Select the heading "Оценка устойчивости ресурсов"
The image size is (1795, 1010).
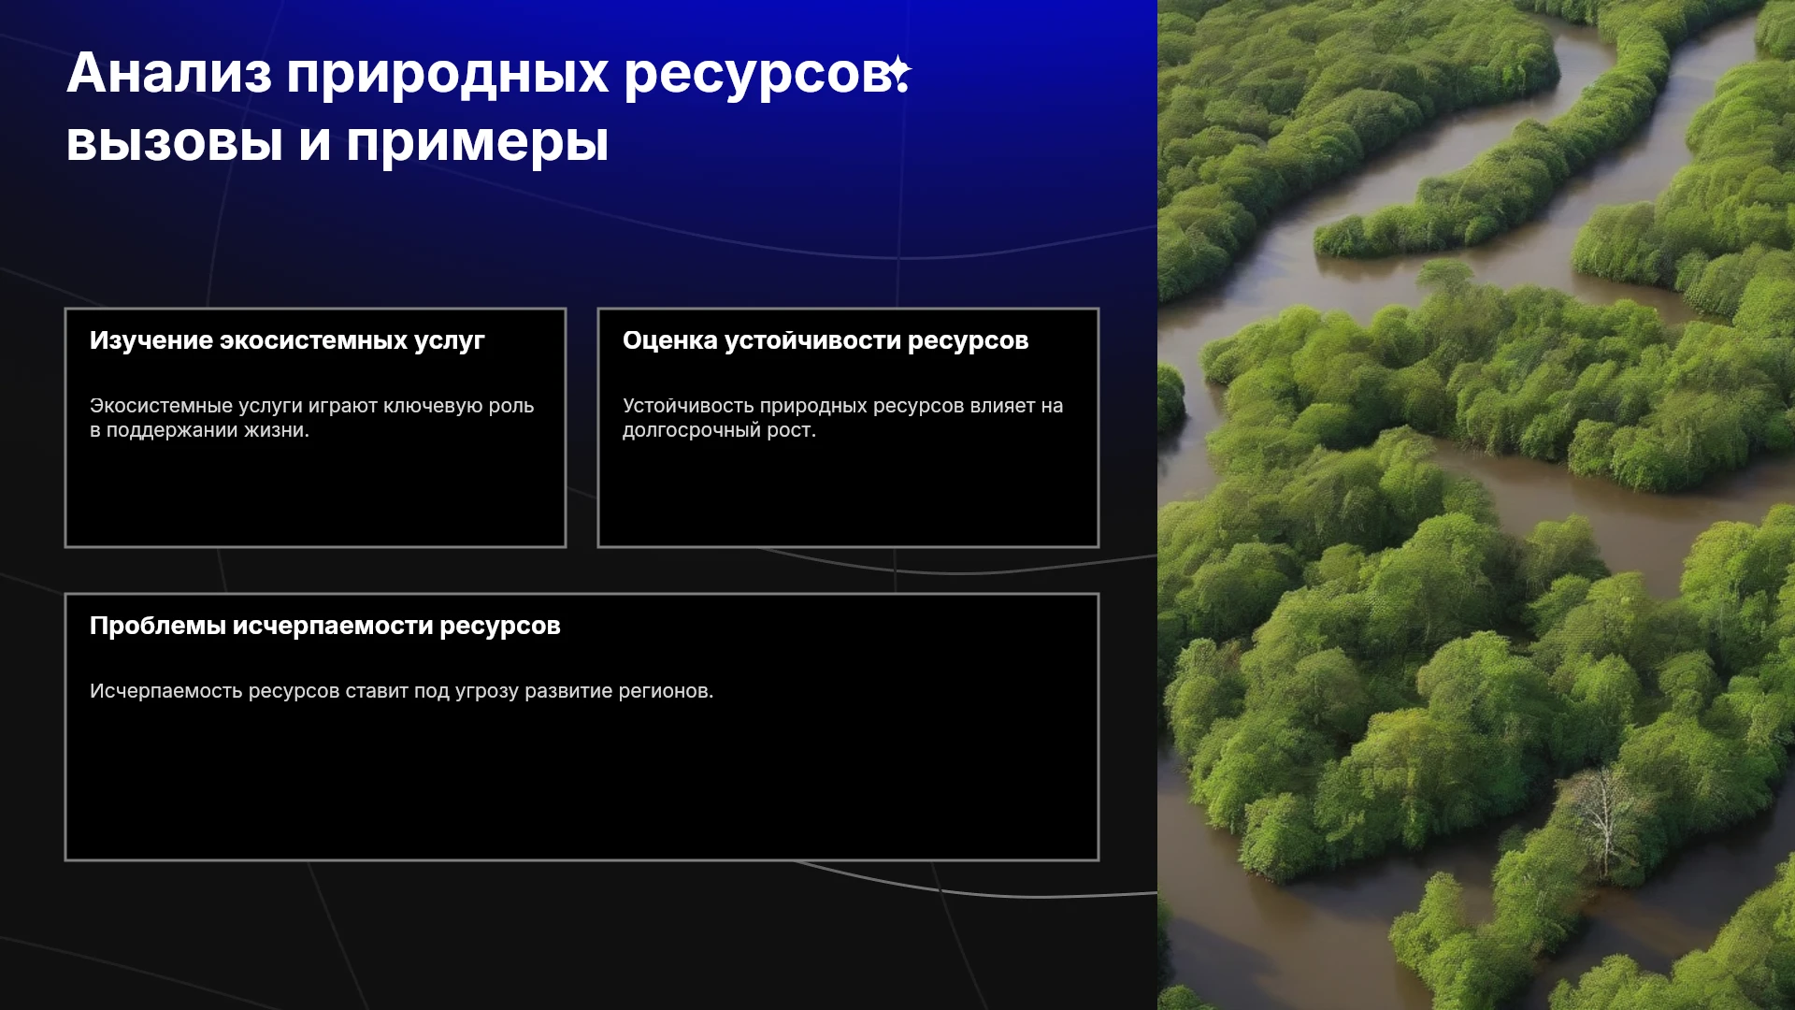point(826,340)
